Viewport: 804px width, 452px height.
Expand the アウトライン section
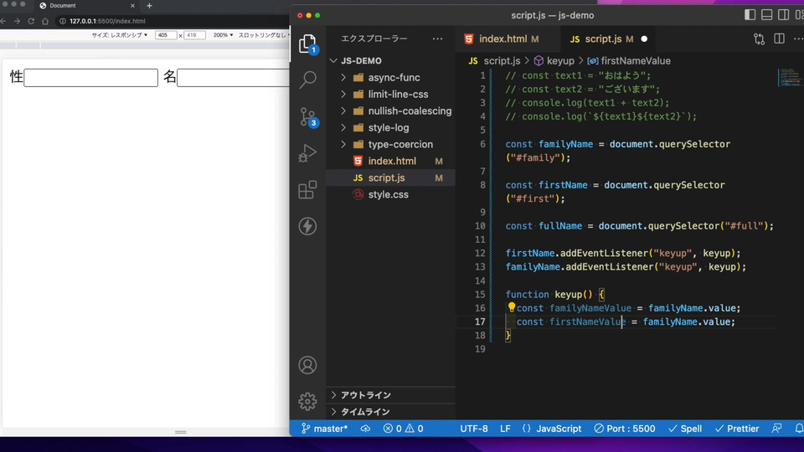[x=365, y=395]
